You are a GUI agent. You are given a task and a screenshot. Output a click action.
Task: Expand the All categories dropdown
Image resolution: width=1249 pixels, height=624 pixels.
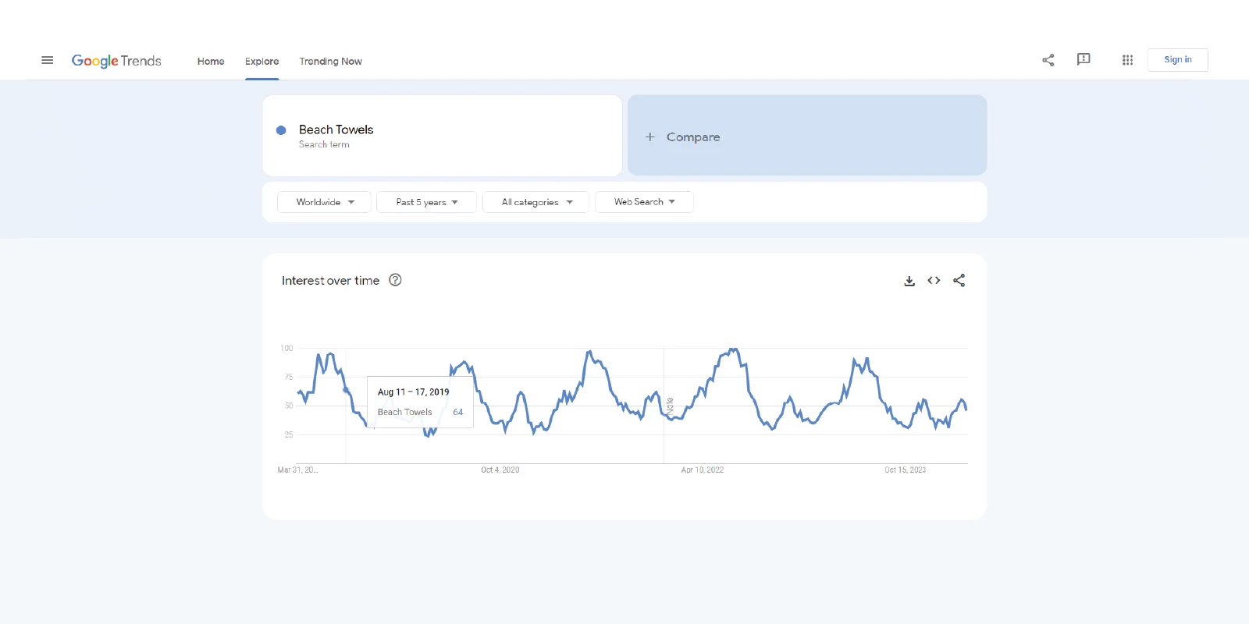(536, 202)
